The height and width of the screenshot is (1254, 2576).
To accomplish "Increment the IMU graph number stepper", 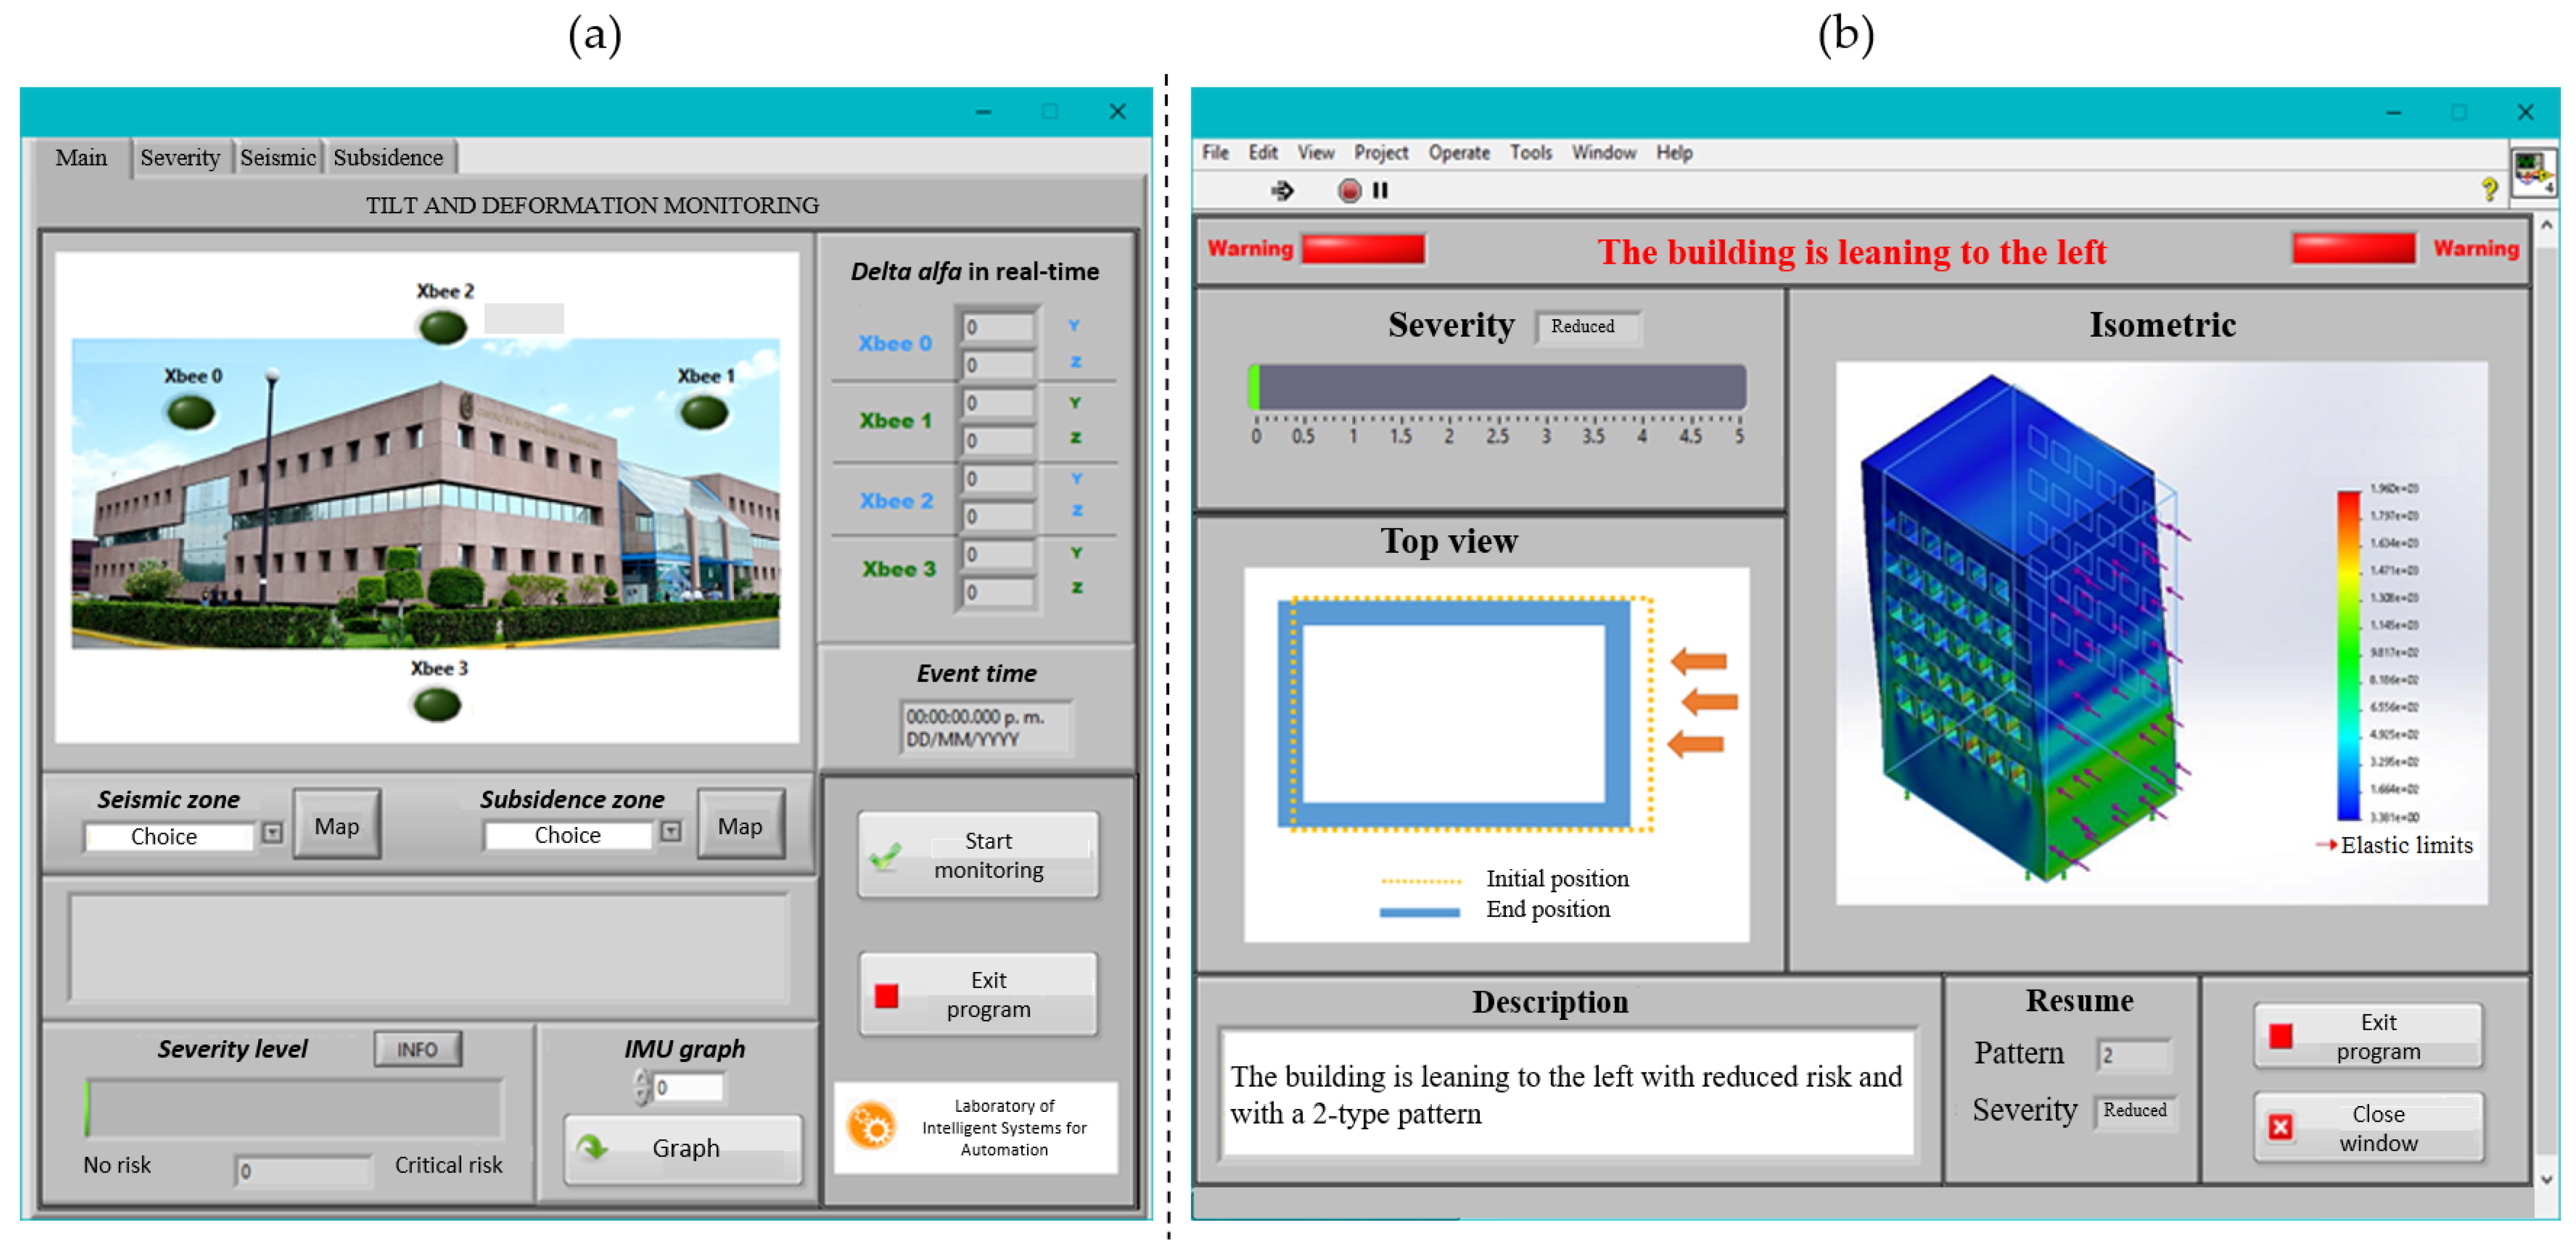I will pos(641,1079).
